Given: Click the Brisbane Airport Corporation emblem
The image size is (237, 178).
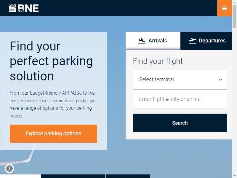Looking at the screenshot, I should point(12,8).
